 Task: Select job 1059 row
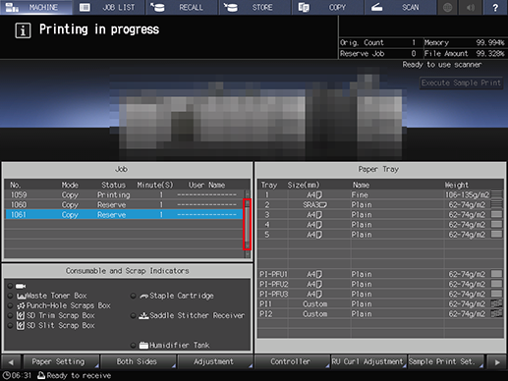pos(124,194)
